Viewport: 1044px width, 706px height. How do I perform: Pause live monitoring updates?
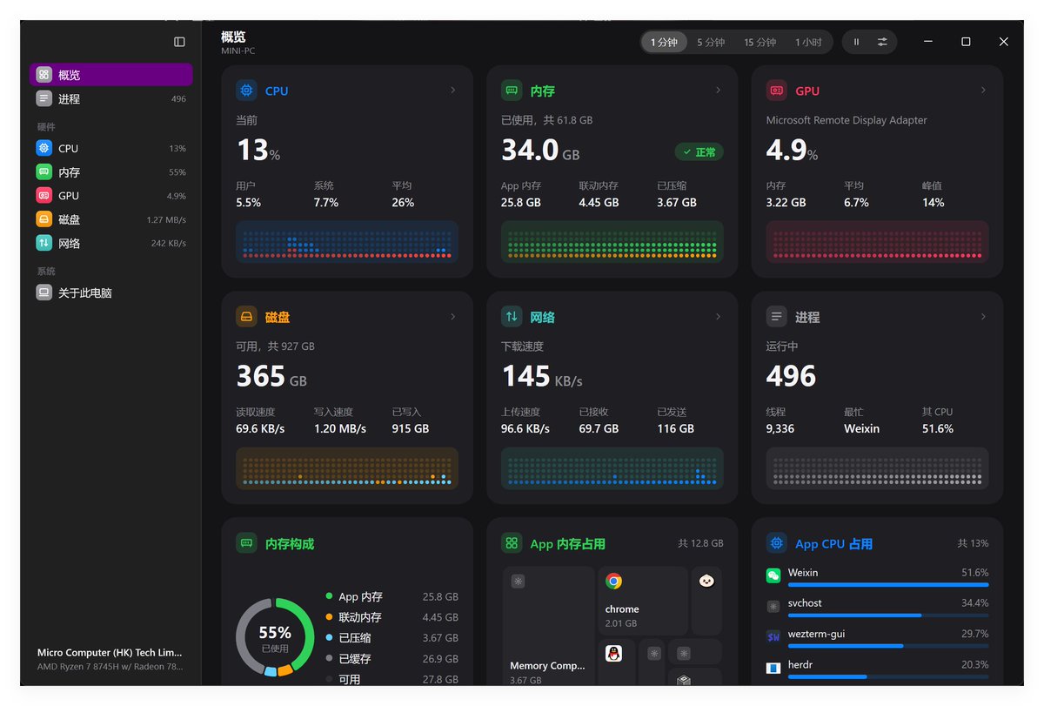point(856,42)
